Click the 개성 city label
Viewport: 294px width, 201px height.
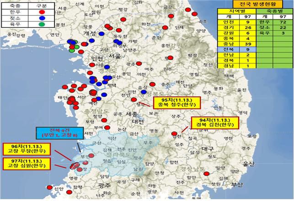click(90, 33)
